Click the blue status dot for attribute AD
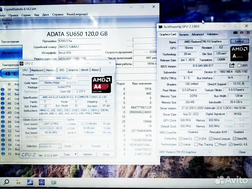Image resolution: width=252 pixels, height=189 pixels. point(2,112)
